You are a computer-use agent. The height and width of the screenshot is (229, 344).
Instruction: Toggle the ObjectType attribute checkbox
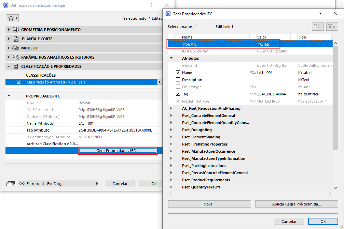(178, 87)
